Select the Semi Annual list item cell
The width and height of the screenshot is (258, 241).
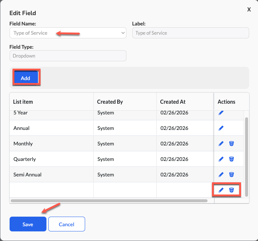pos(51,175)
